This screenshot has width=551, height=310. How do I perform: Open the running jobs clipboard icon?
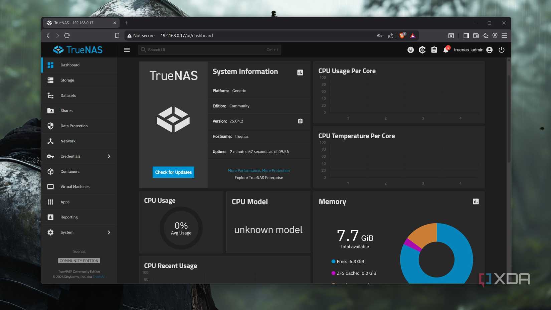point(434,49)
